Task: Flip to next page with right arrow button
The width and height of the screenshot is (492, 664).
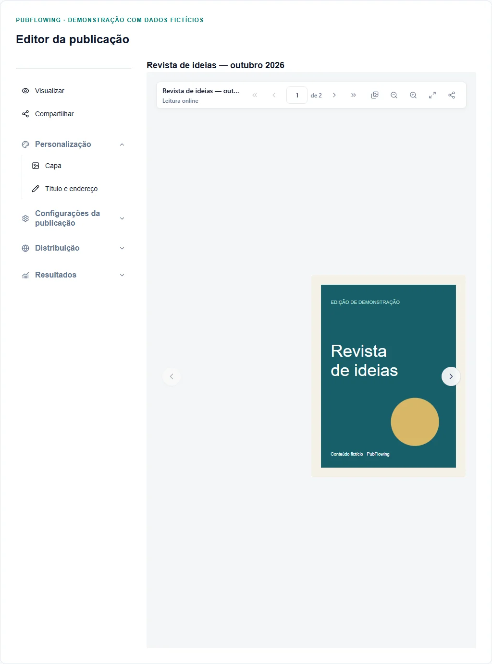Action: tap(451, 376)
